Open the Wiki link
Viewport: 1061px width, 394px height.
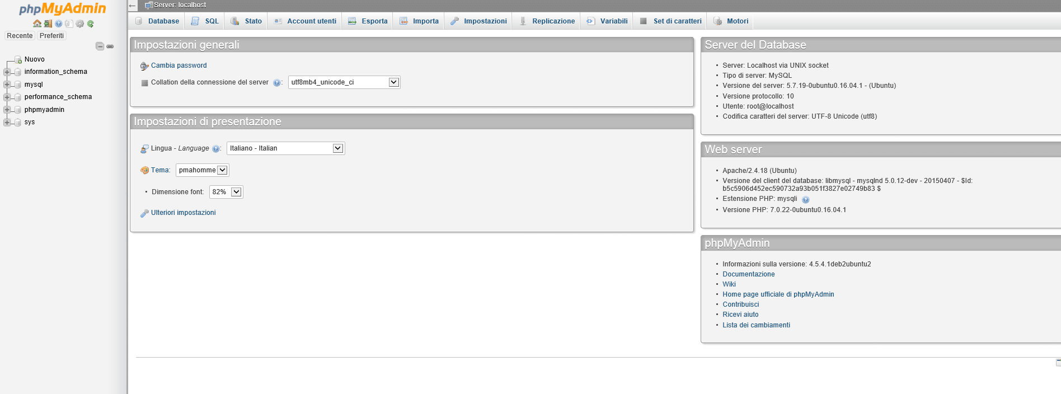pyautogui.click(x=729, y=284)
